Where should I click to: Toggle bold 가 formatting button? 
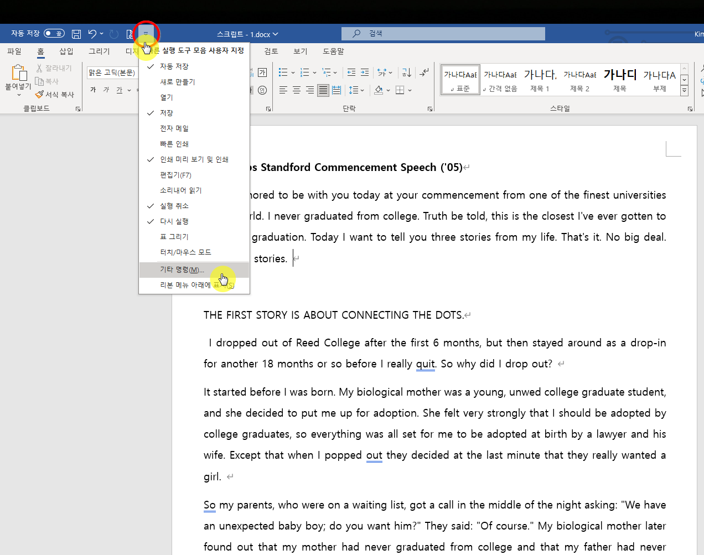click(x=93, y=90)
